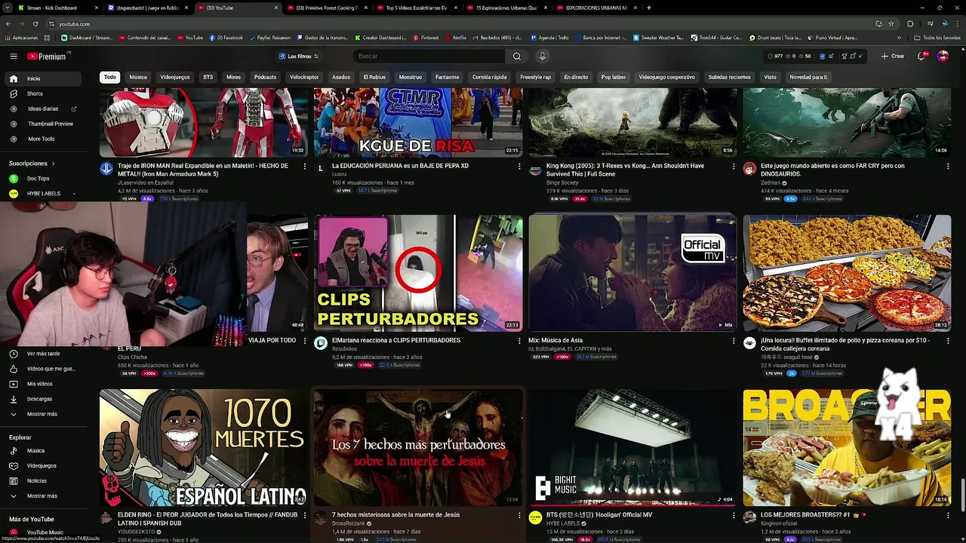Image resolution: width=966 pixels, height=543 pixels.
Task: Select the Subidas recientes chip
Action: pos(730,77)
